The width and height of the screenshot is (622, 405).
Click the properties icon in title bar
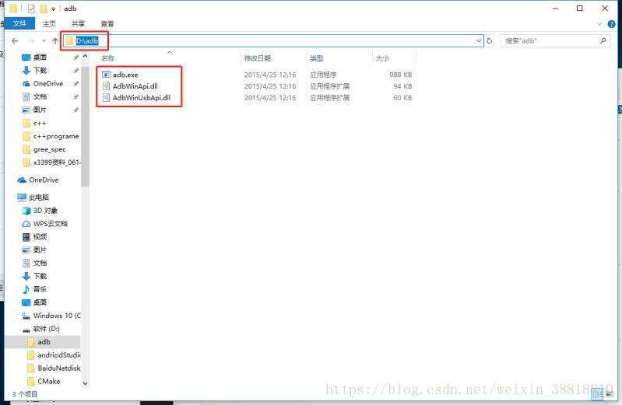click(31, 9)
